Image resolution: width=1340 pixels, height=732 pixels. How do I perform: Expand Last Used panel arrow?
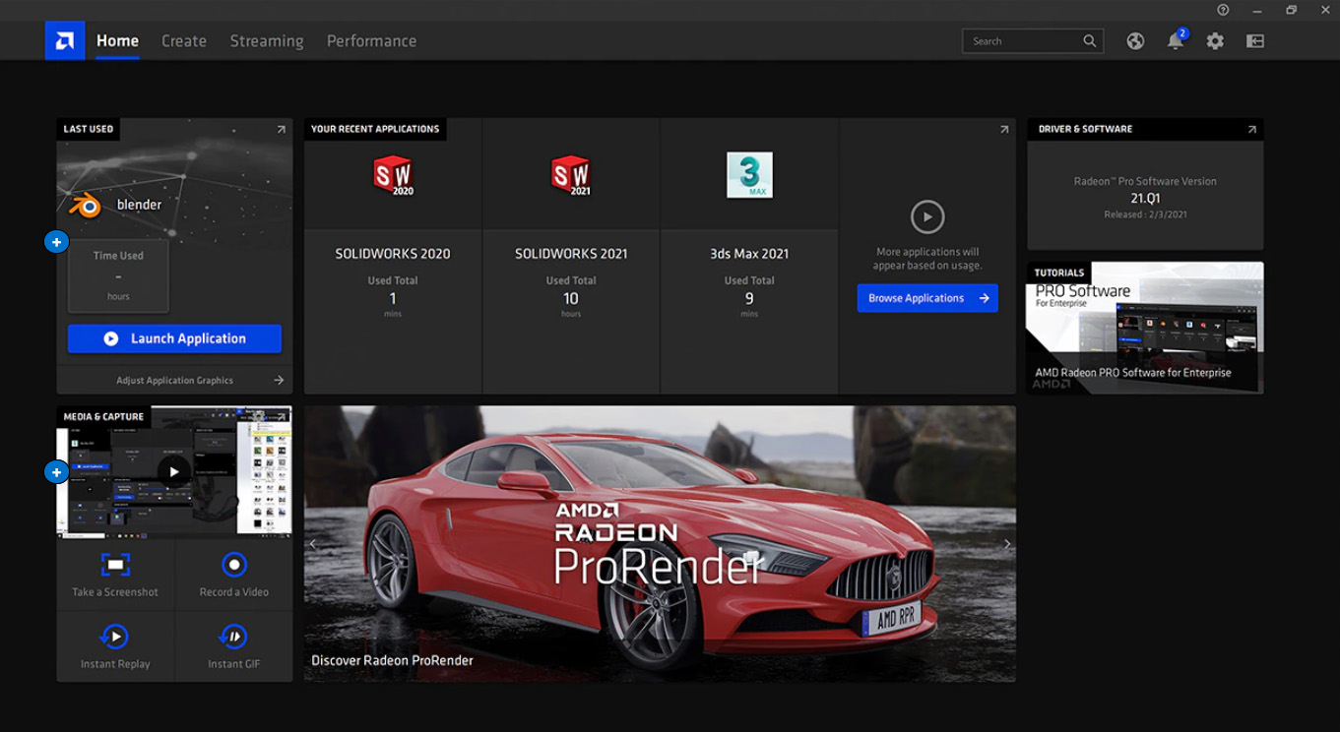point(281,129)
